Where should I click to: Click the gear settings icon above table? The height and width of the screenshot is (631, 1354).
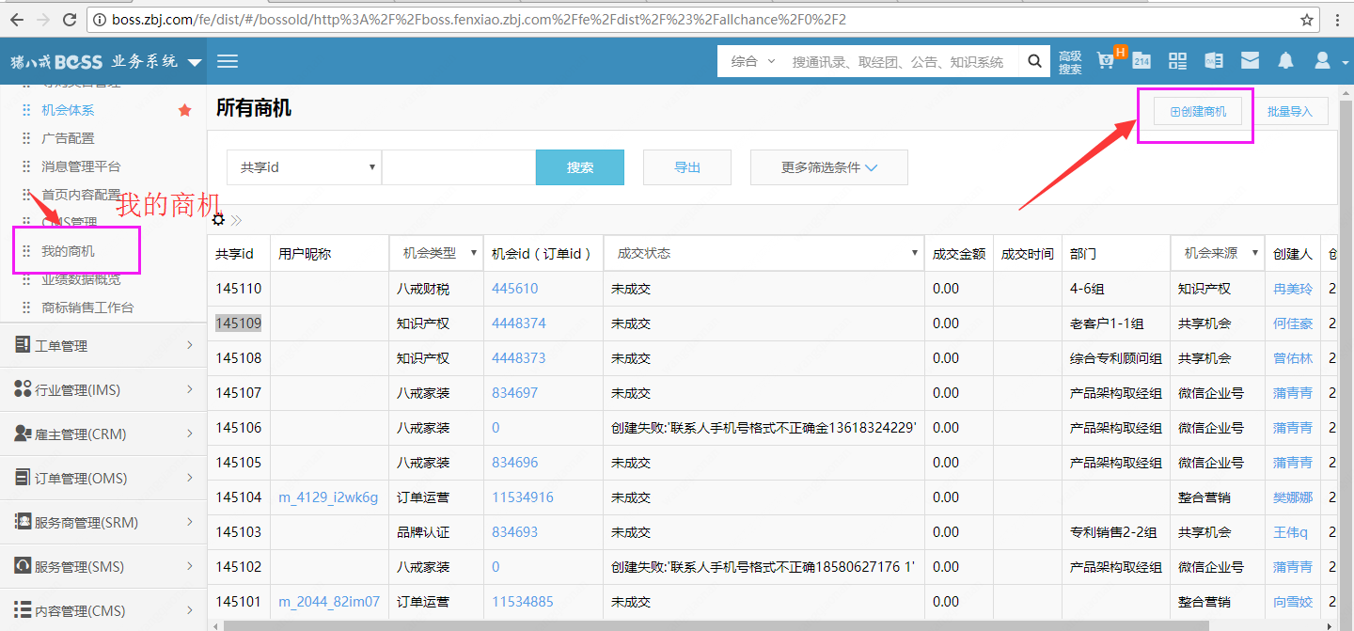218,219
